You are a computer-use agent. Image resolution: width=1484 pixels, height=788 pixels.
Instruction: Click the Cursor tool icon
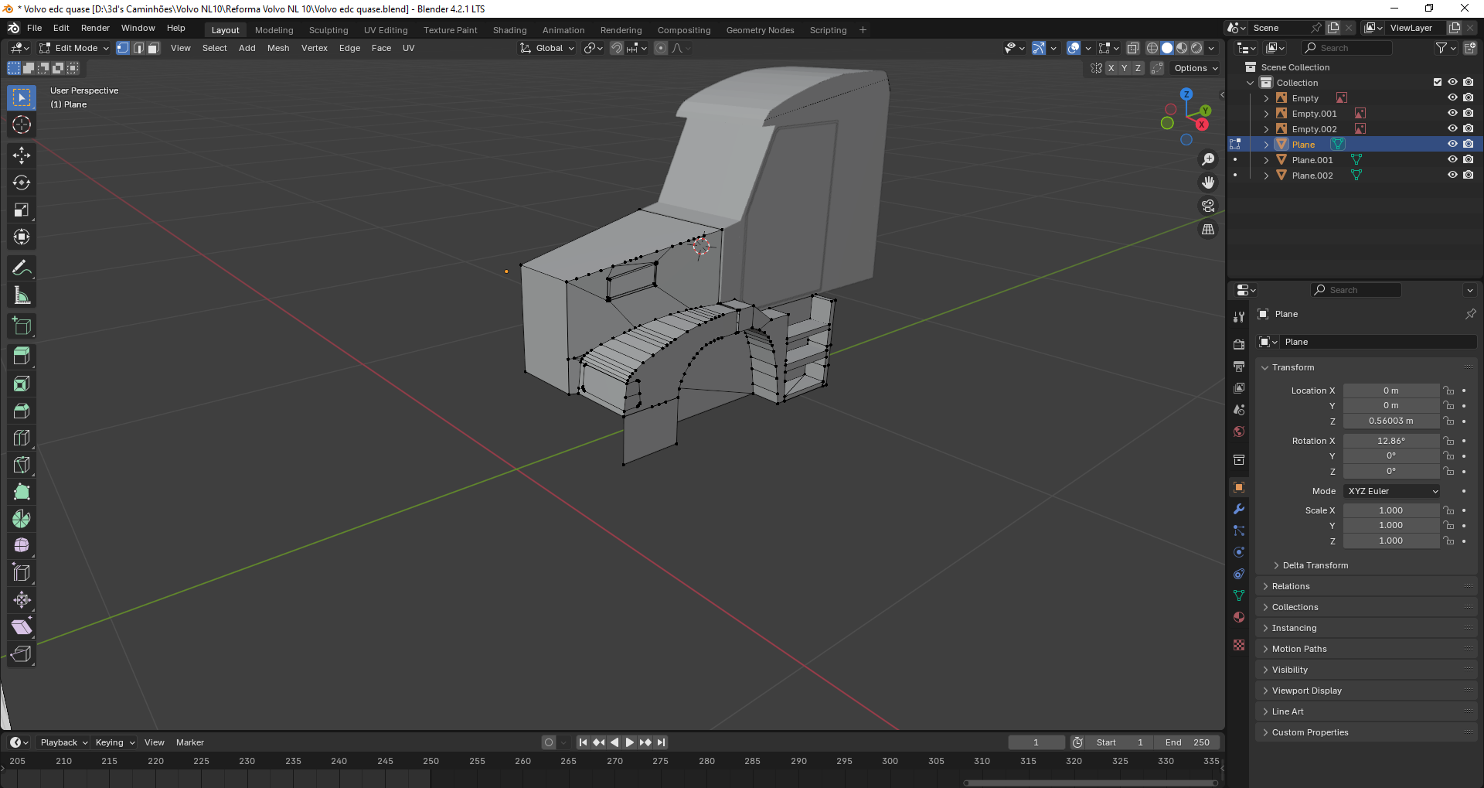pos(22,125)
